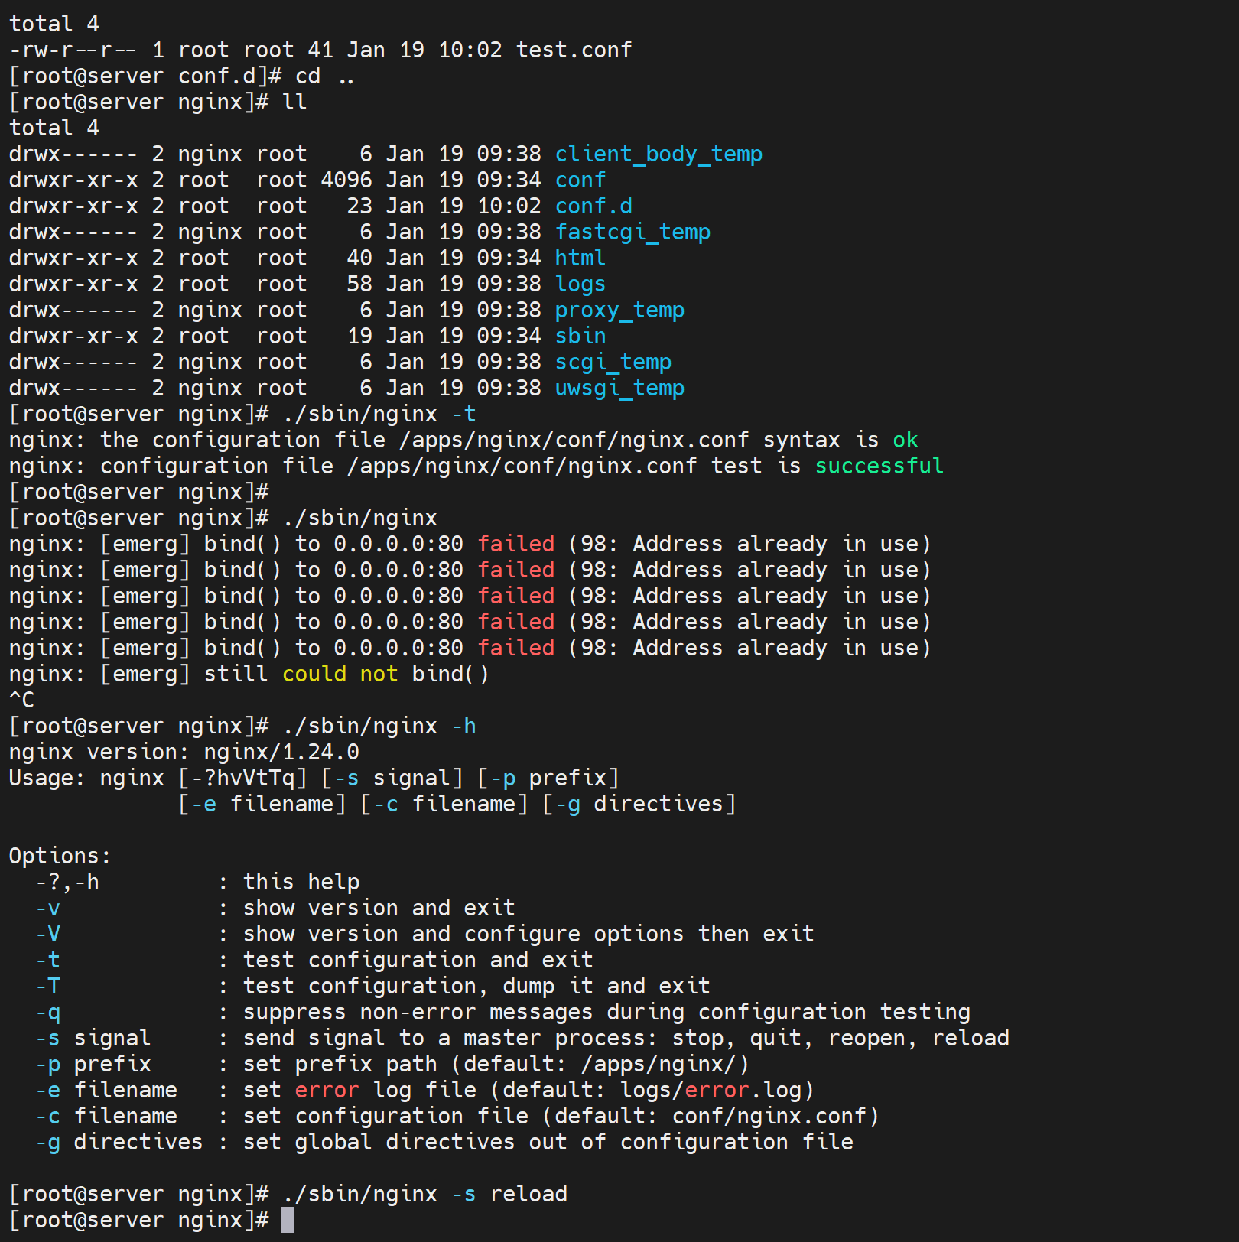
Task: Place cursor at the final shell prompt block
Action: coord(288,1221)
